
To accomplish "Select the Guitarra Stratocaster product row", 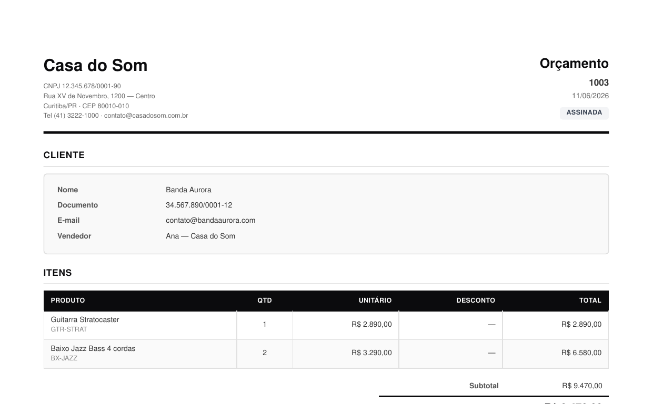I will click(x=326, y=325).
